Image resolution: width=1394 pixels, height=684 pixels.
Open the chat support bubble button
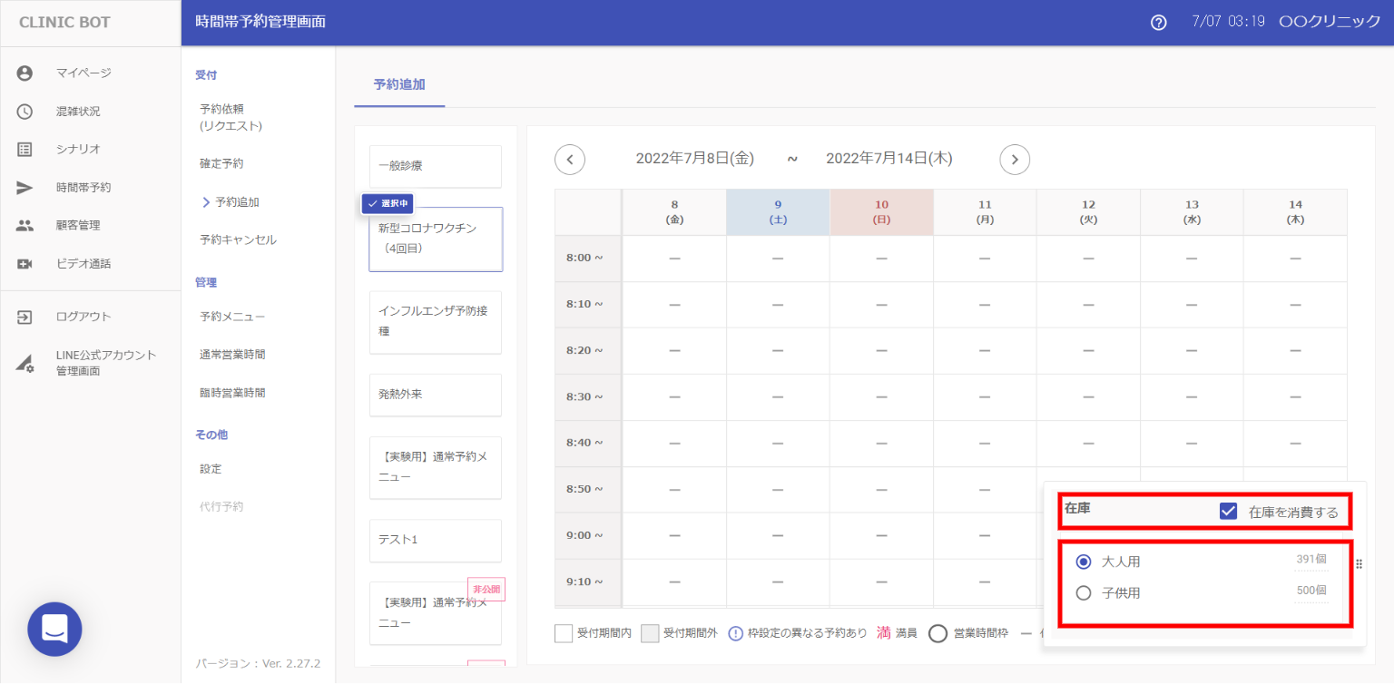54,629
